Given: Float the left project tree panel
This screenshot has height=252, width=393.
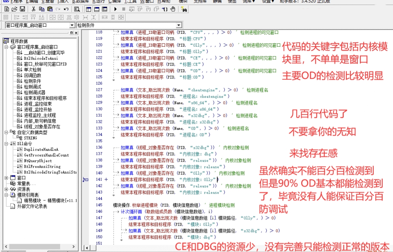Looking at the screenshot, I should 72,33.
